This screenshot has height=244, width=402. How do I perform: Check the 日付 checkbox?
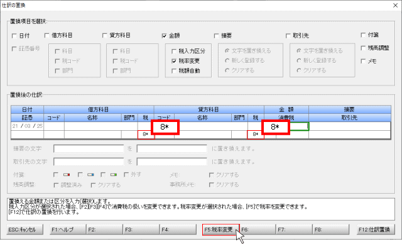(14, 36)
